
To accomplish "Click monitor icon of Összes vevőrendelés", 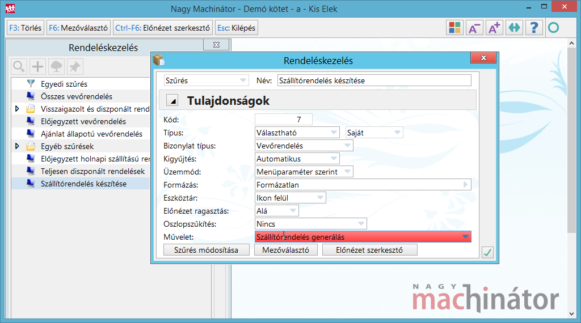I will point(31,96).
